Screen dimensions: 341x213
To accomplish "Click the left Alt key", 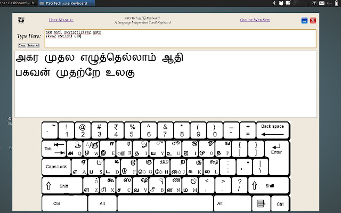I will (x=102, y=203).
